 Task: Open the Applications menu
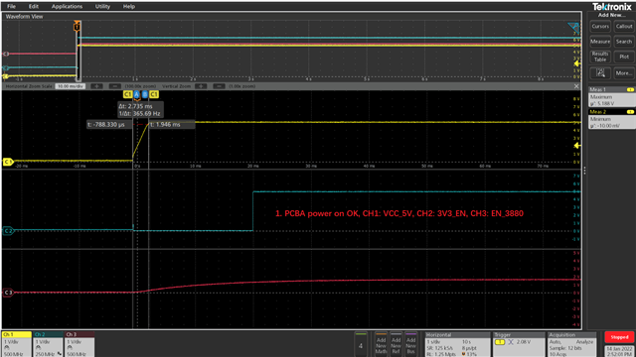pyautogui.click(x=67, y=7)
